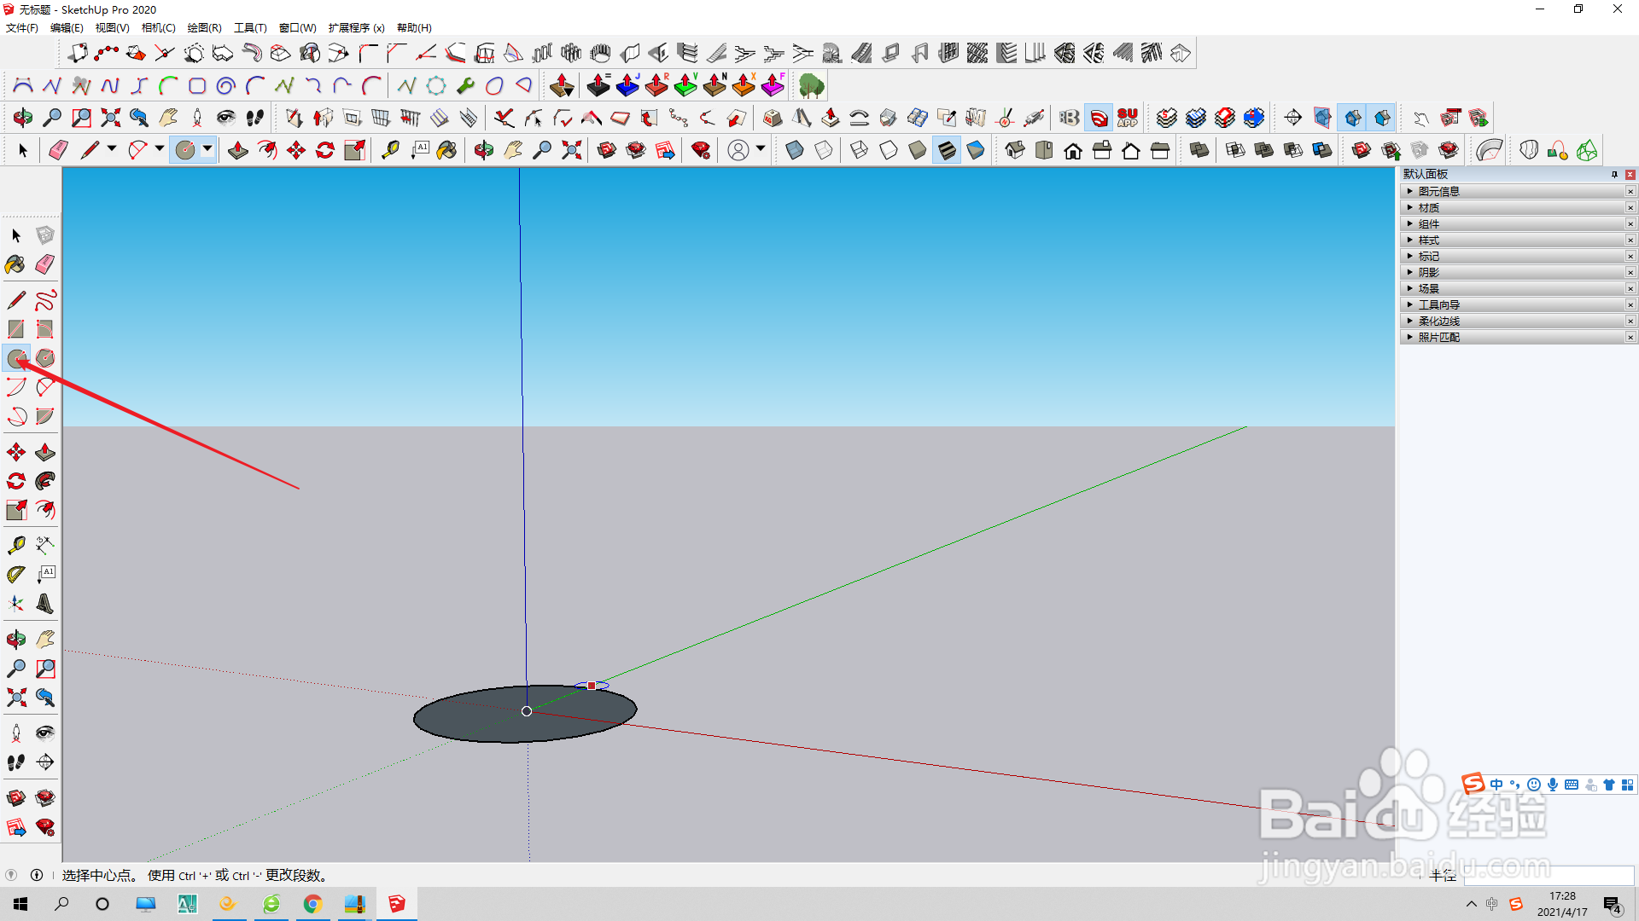This screenshot has height=921, width=1639.
Task: Open the 扩展程序 (x) menu
Action: [x=356, y=27]
